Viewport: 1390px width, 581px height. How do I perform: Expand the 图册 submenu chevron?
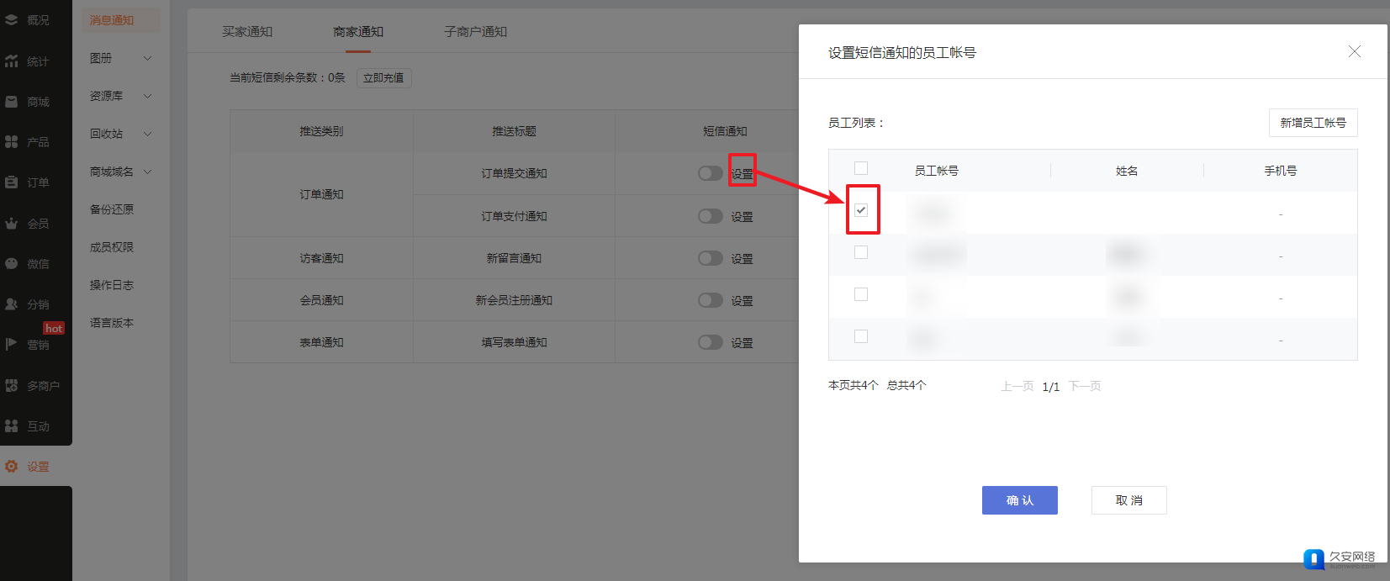pos(148,58)
